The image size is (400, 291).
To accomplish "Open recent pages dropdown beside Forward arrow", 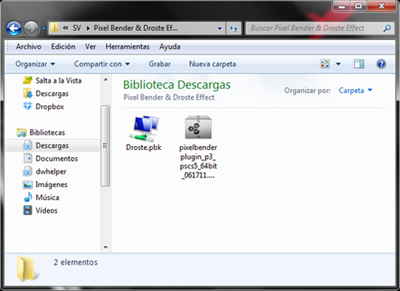I will pos(44,28).
